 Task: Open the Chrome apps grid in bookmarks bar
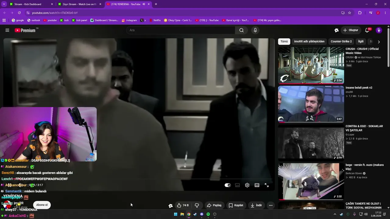(4, 20)
